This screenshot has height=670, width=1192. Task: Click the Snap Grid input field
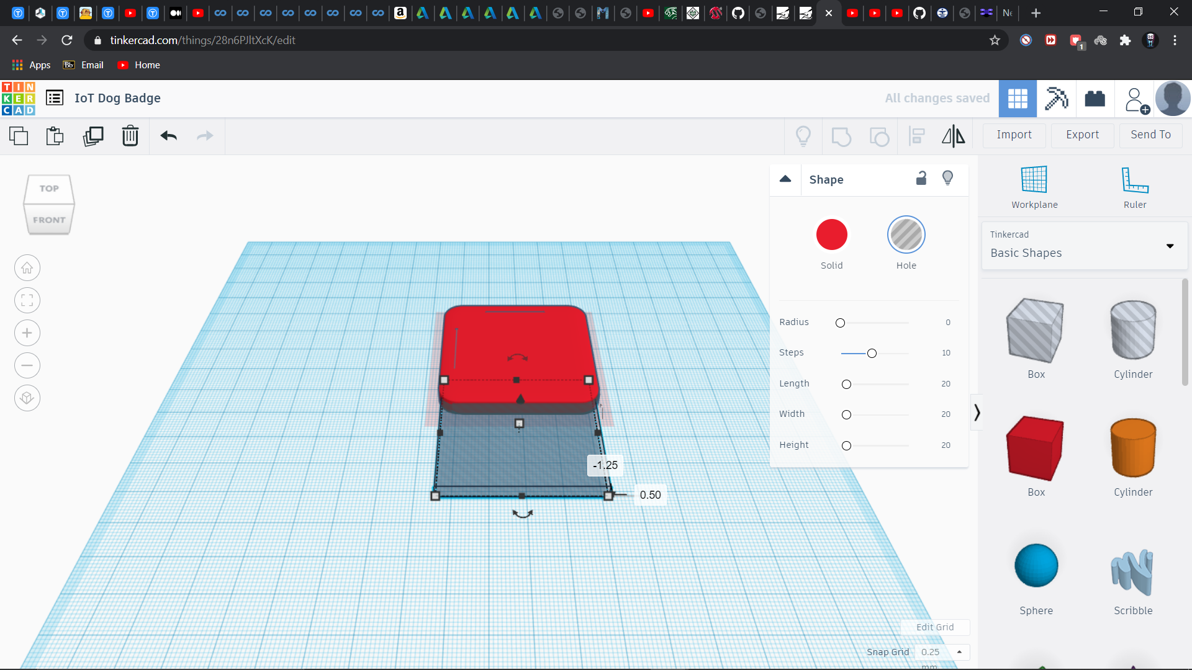pos(932,652)
